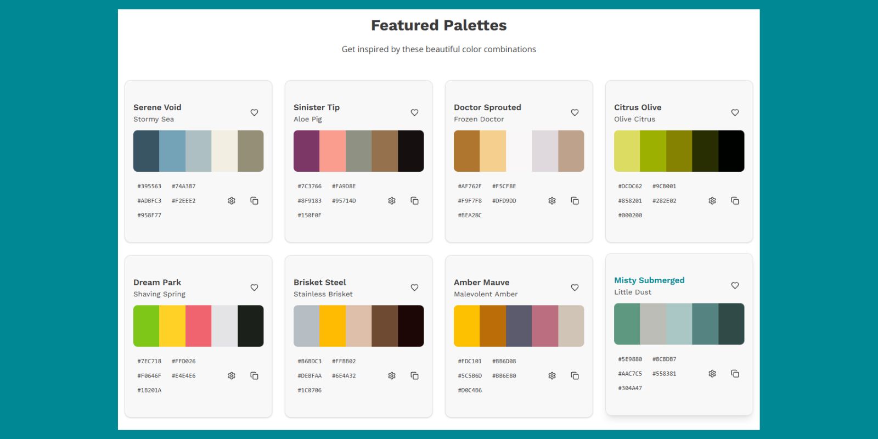Copy the Brisket Steel palette colors
The height and width of the screenshot is (439, 878).
pos(414,376)
